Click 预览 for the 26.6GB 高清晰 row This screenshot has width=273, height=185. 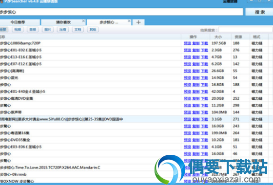188,71
